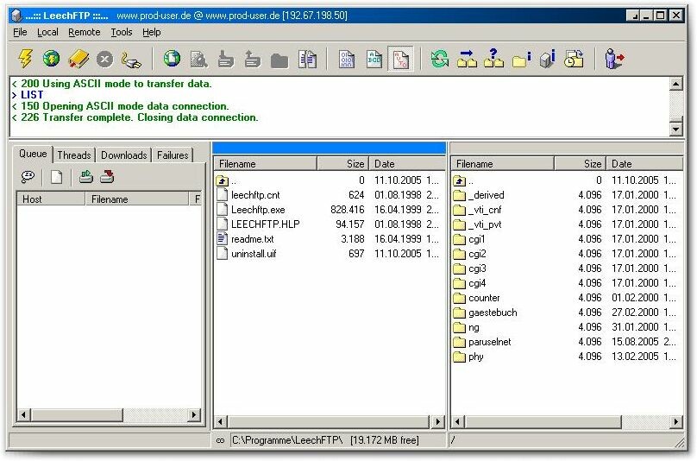
Task: Click the folders with question mark icon
Action: (x=493, y=59)
